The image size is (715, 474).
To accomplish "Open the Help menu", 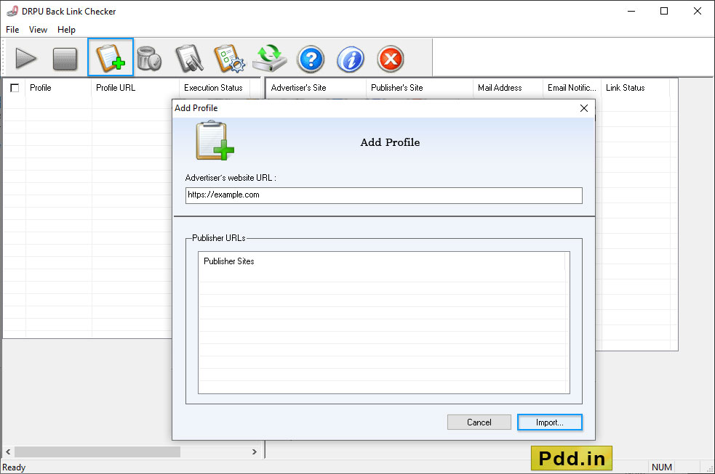I will coord(66,30).
